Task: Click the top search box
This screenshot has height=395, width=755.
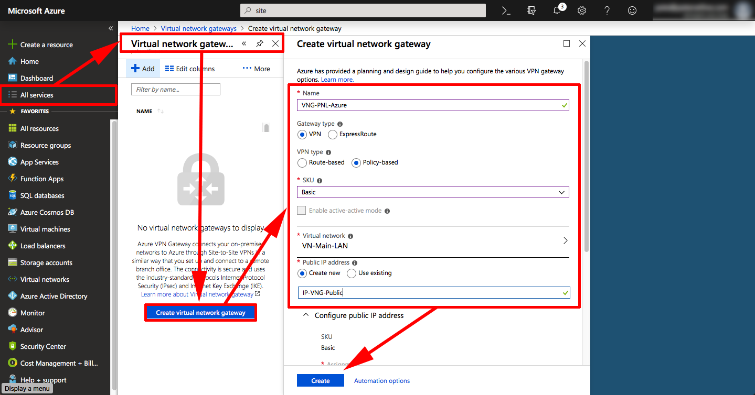Action: click(363, 10)
